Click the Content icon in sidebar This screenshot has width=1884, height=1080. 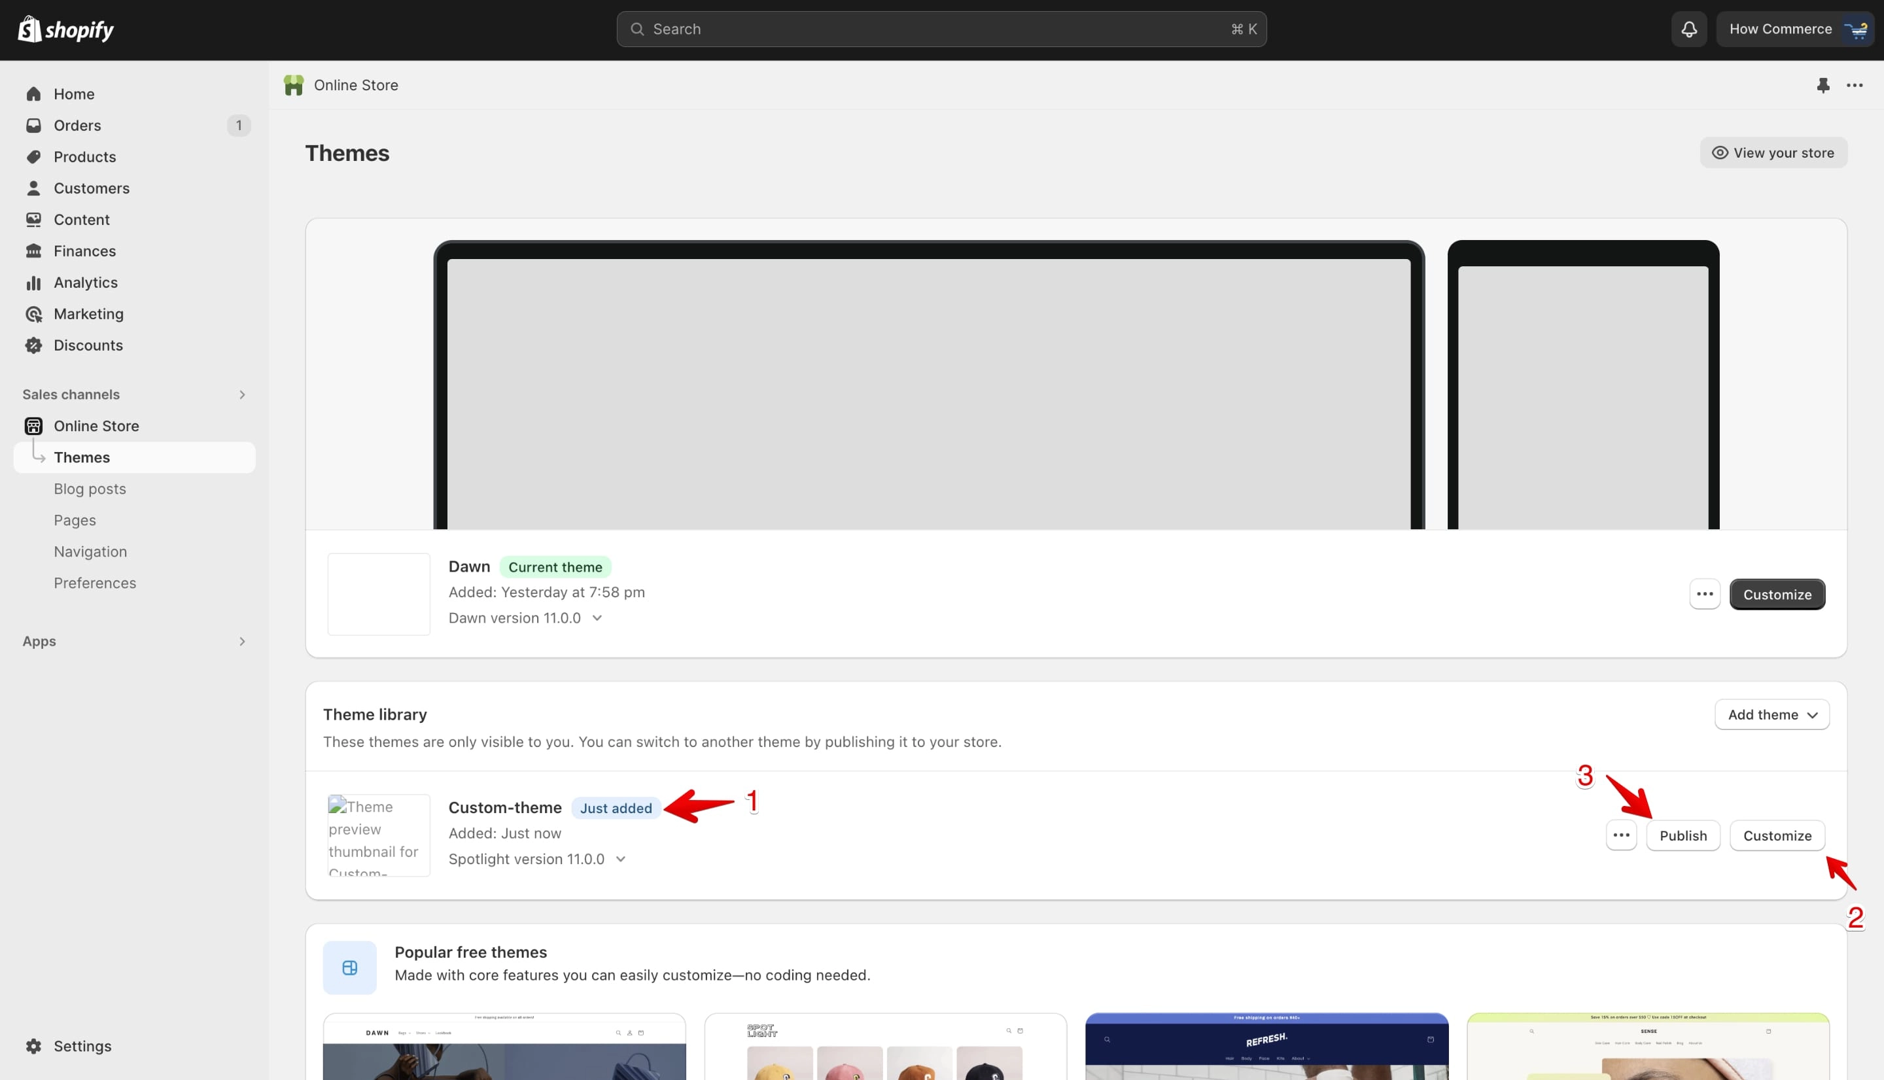tap(33, 220)
